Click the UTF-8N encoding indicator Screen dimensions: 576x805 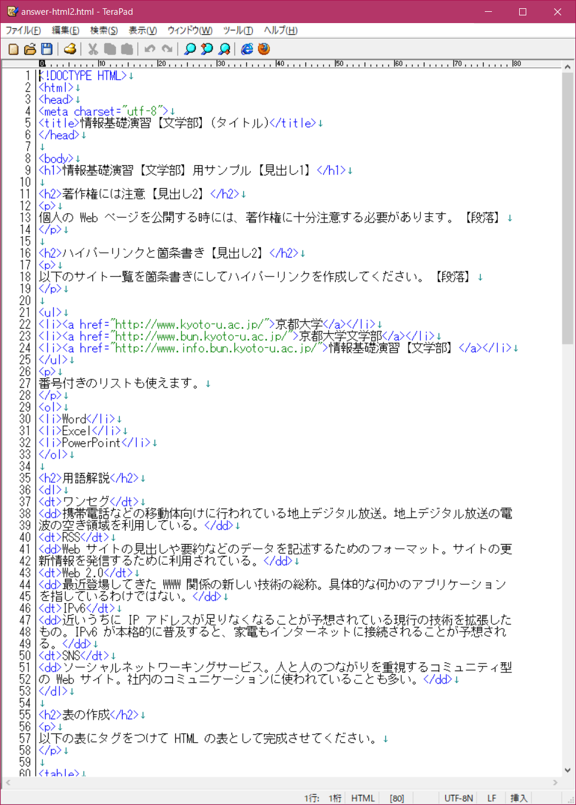(x=458, y=798)
